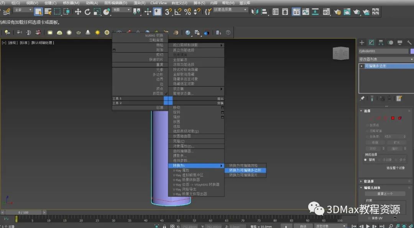Open the 修改器列表 dropdown
The height and width of the screenshot is (228, 414).
click(x=386, y=59)
